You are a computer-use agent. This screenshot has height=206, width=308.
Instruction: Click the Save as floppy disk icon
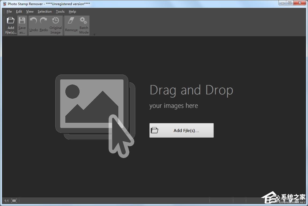tap(22, 21)
